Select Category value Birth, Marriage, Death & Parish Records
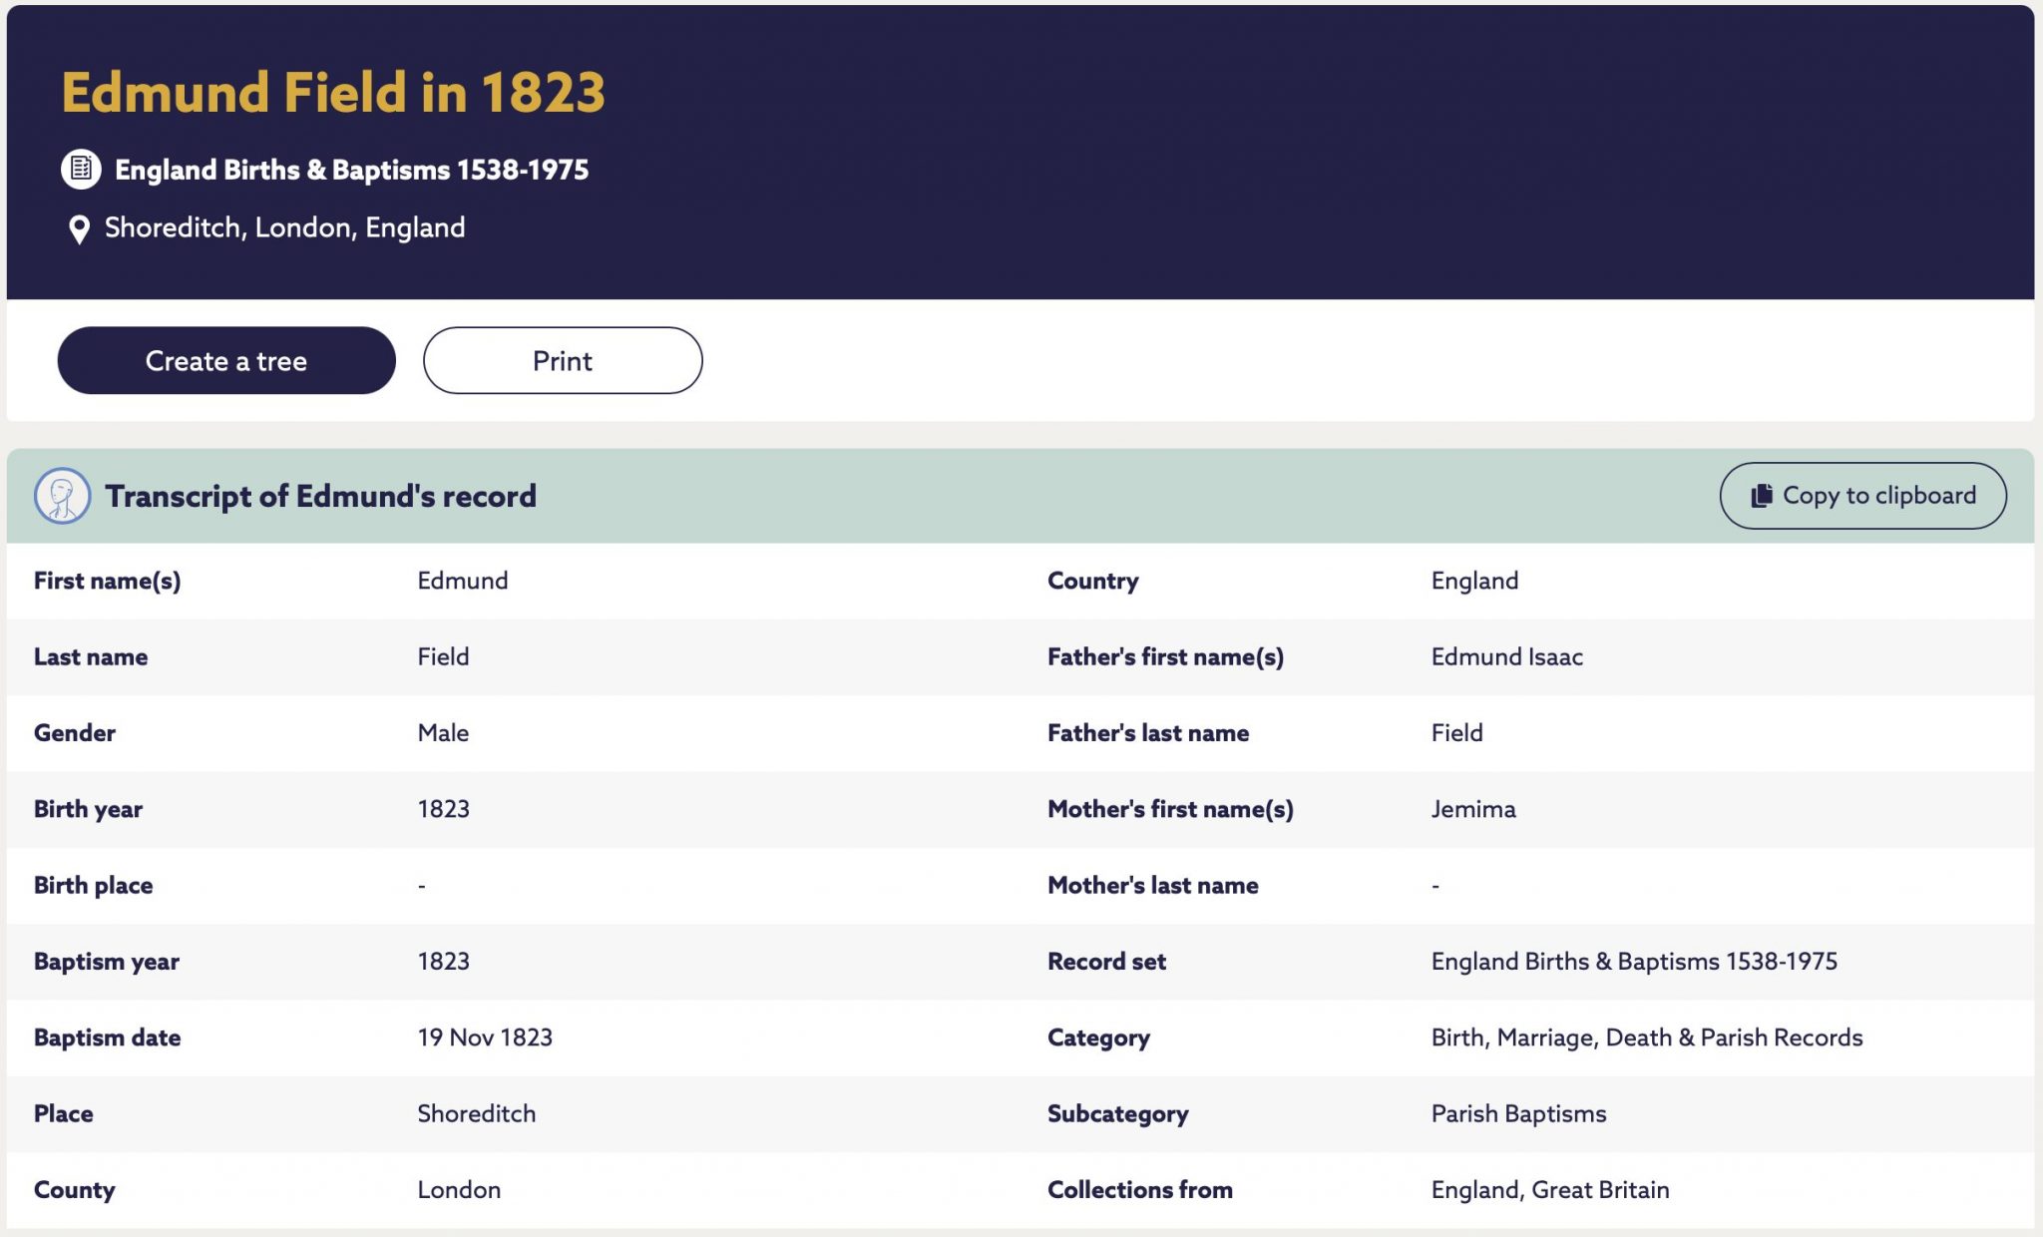The image size is (2043, 1237). point(1646,1037)
